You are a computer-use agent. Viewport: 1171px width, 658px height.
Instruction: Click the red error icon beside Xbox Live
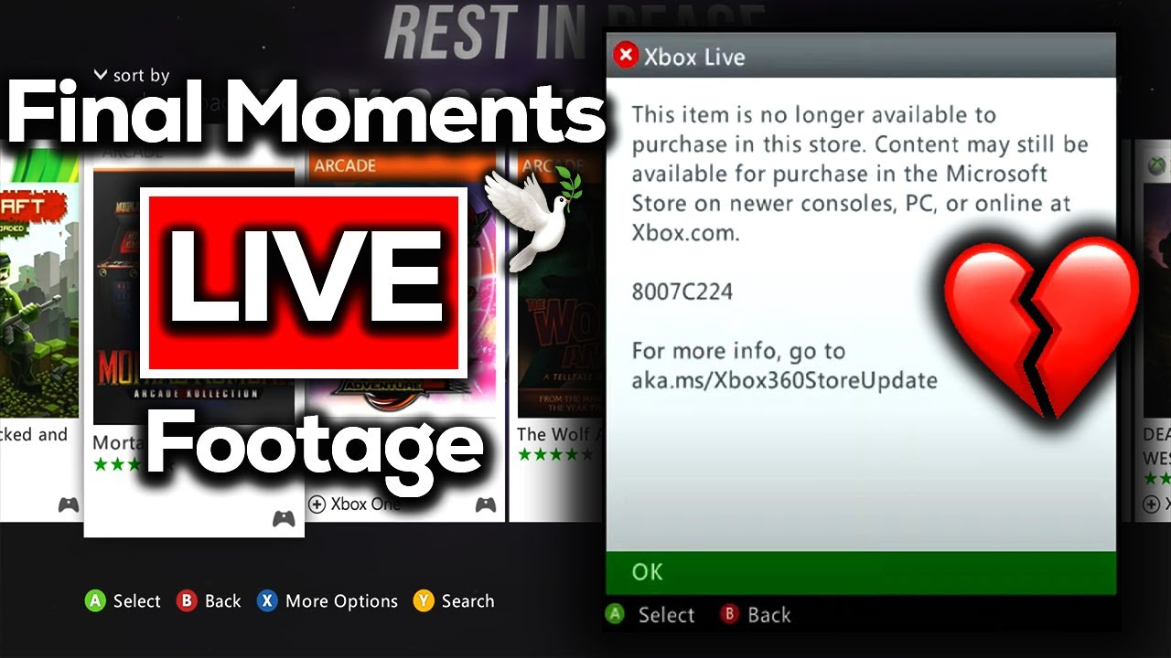626,57
